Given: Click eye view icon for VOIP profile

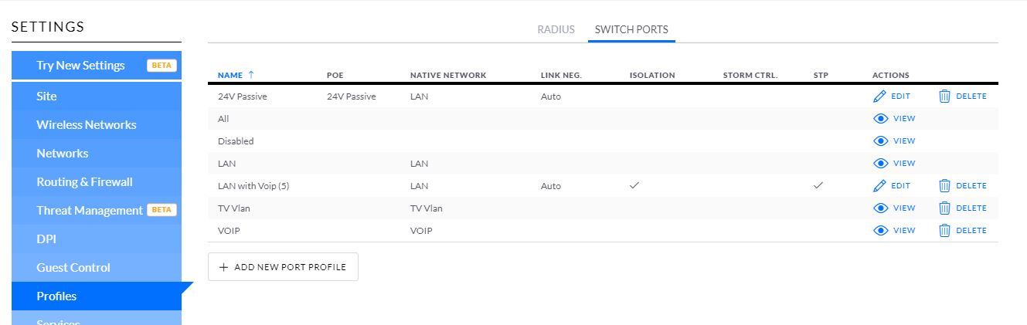Looking at the screenshot, I should [x=880, y=231].
